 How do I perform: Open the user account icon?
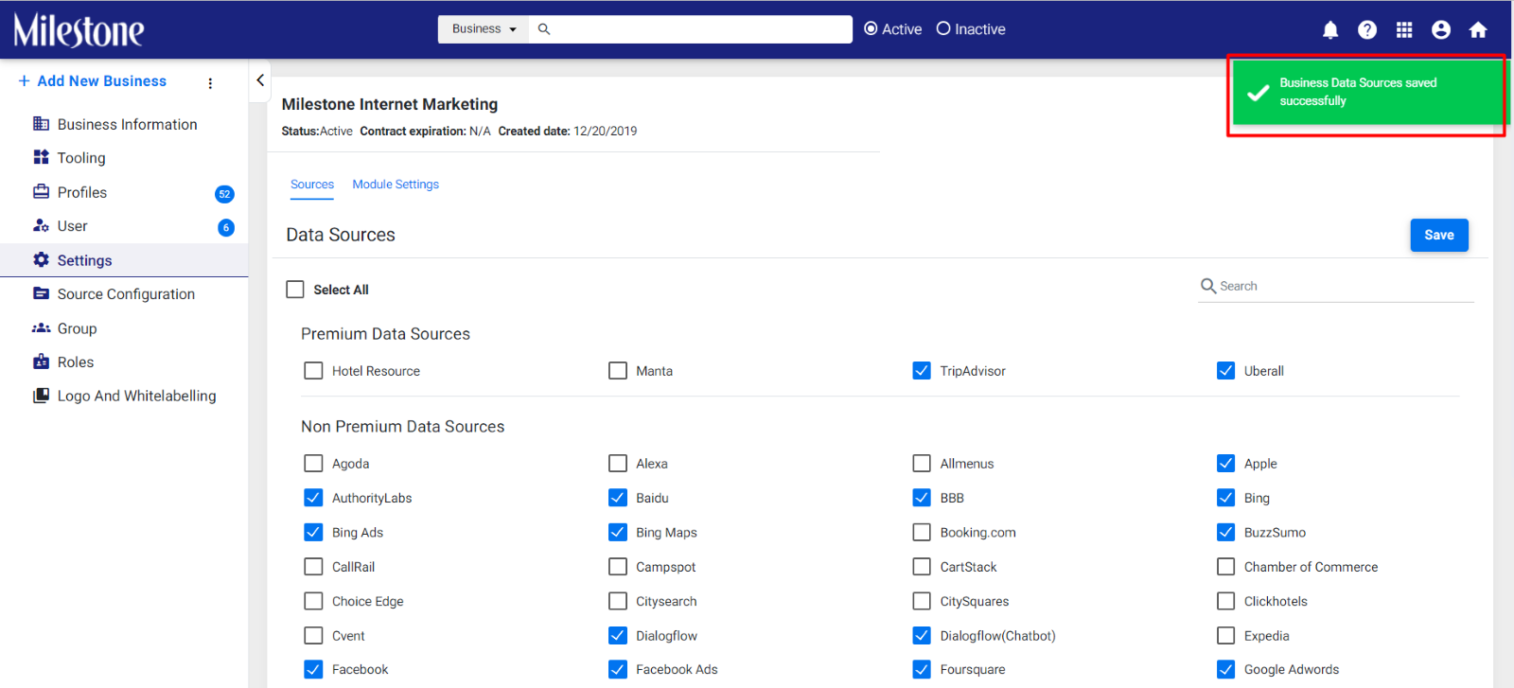point(1441,30)
